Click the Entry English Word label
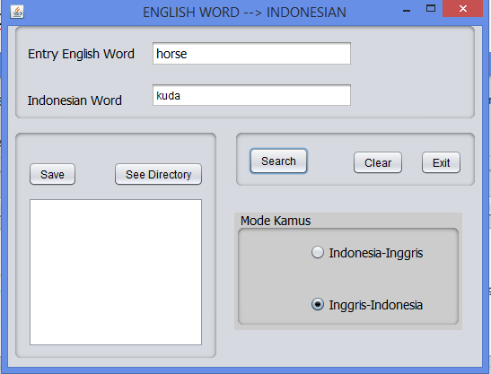 pyautogui.click(x=81, y=54)
